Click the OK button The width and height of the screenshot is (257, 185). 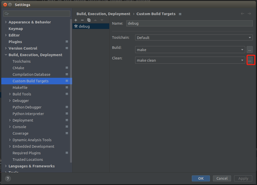[x=201, y=178]
